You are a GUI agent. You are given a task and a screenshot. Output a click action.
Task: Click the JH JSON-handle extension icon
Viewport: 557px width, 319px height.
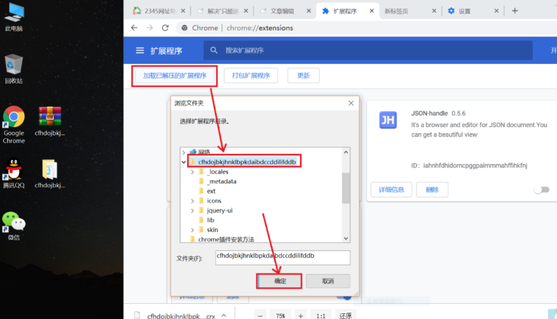point(388,120)
